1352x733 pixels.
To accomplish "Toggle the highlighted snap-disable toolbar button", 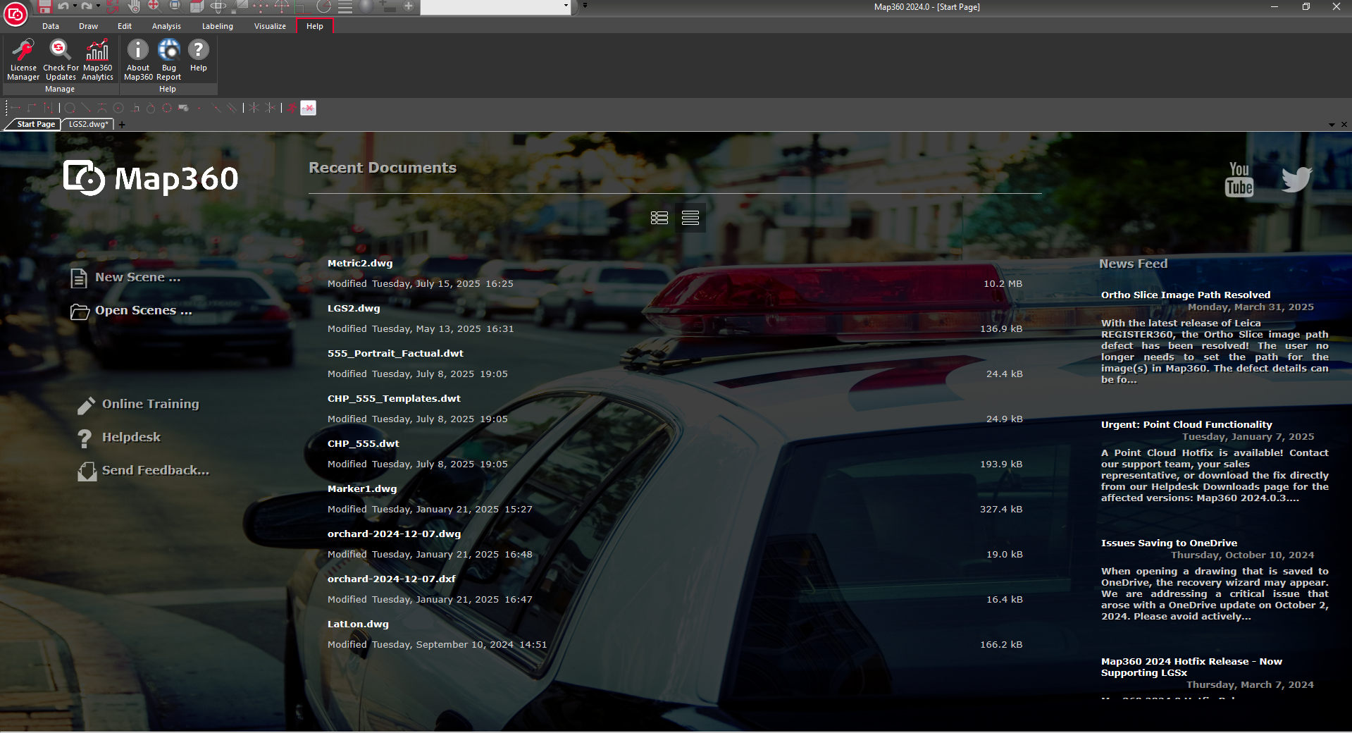I will (308, 108).
